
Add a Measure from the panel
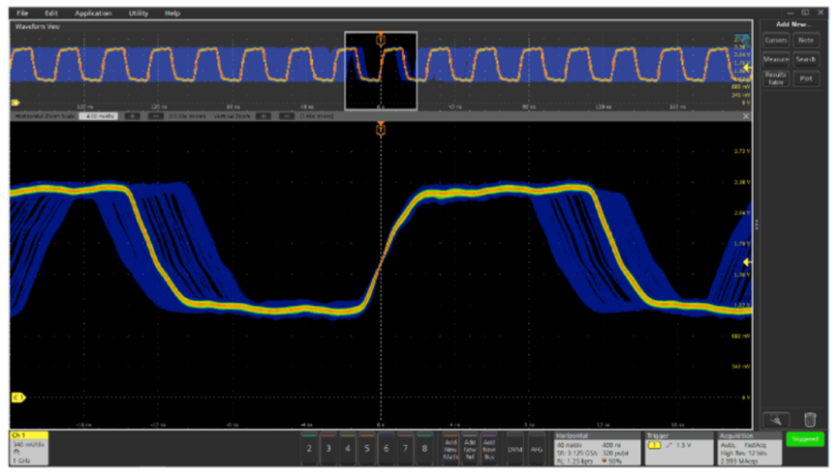click(775, 59)
